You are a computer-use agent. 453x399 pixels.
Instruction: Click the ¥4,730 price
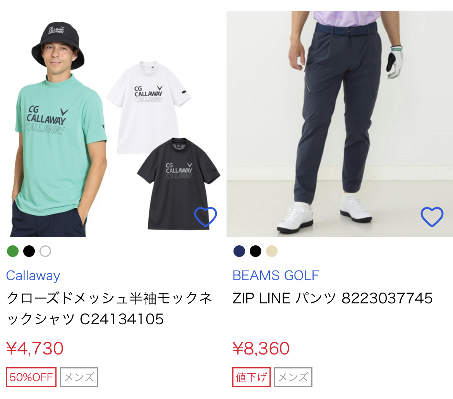[x=35, y=348]
